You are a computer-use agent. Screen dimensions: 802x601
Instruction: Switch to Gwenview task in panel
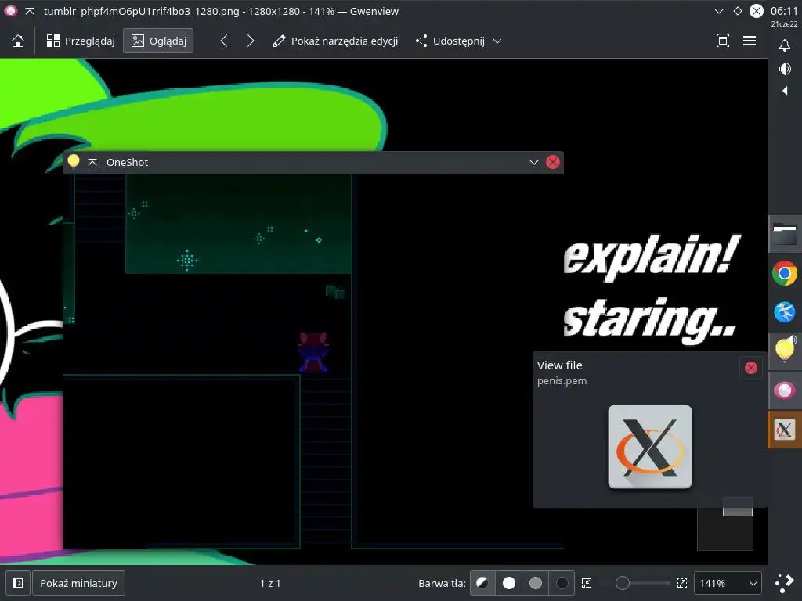point(785,390)
